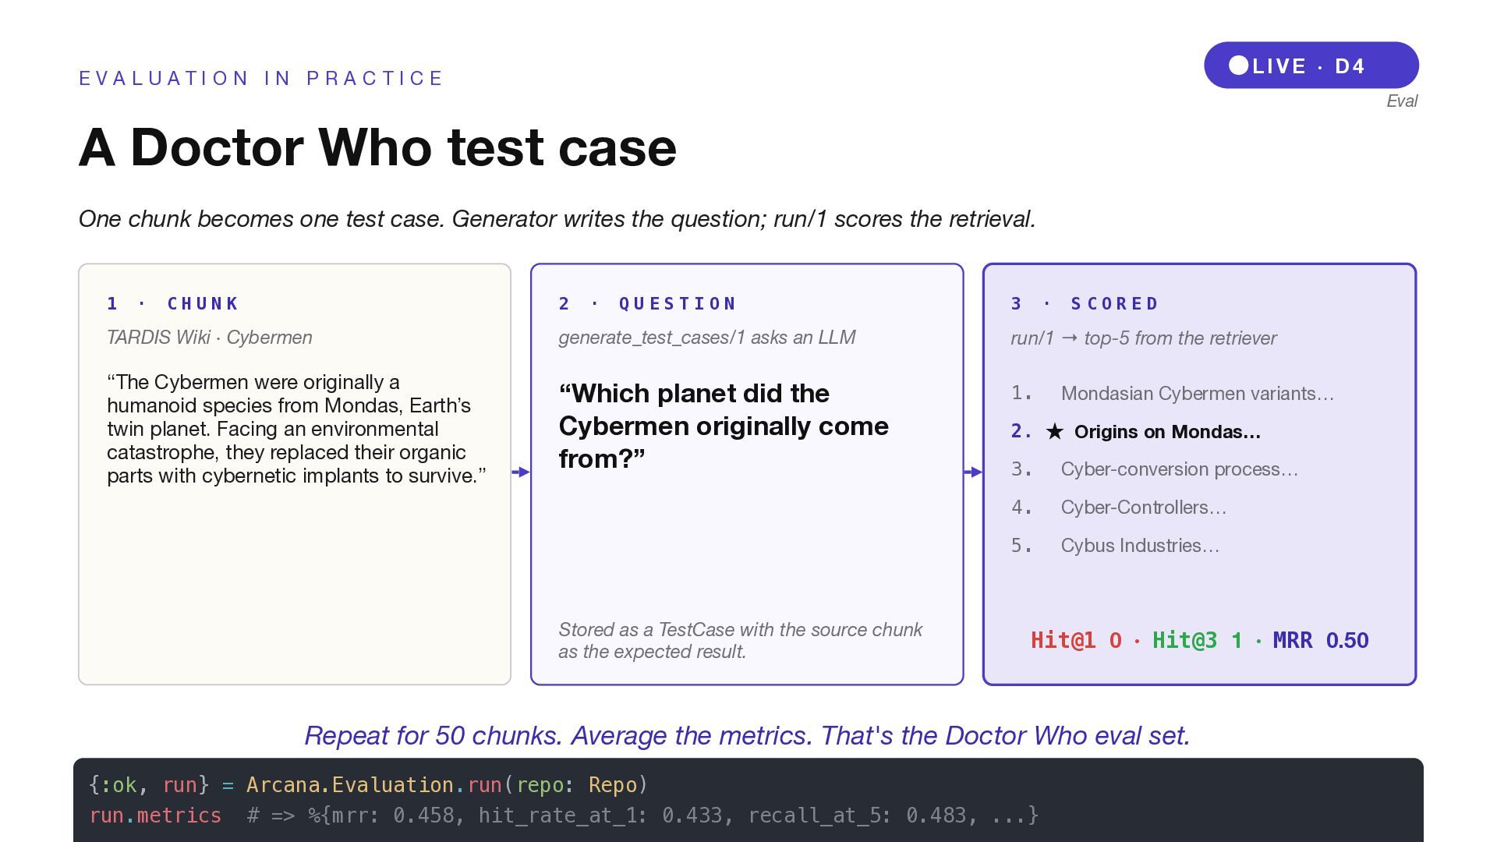Screen dimensions: 1497x842
Task: Click the title A Doctor Who test case
Action: (377, 147)
